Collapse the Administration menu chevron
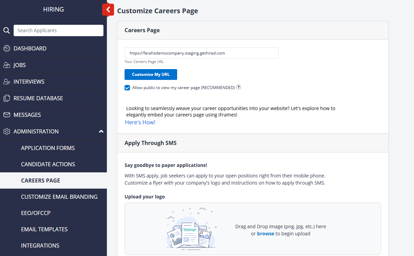Screen dimensions: 414x256 point(101,131)
